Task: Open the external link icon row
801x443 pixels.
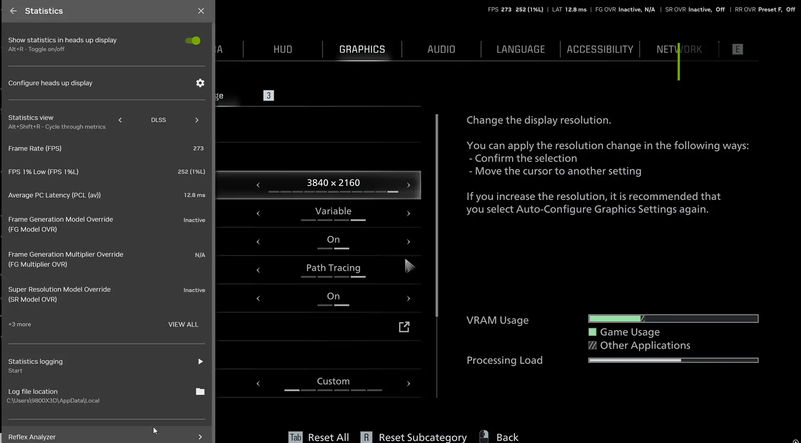Action: click(x=404, y=327)
